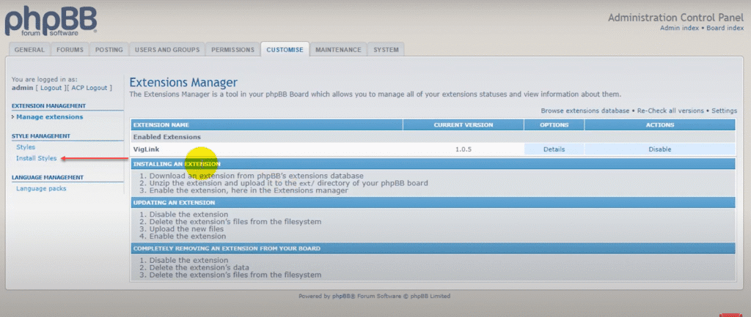Switch to the Forums tab

click(x=70, y=50)
